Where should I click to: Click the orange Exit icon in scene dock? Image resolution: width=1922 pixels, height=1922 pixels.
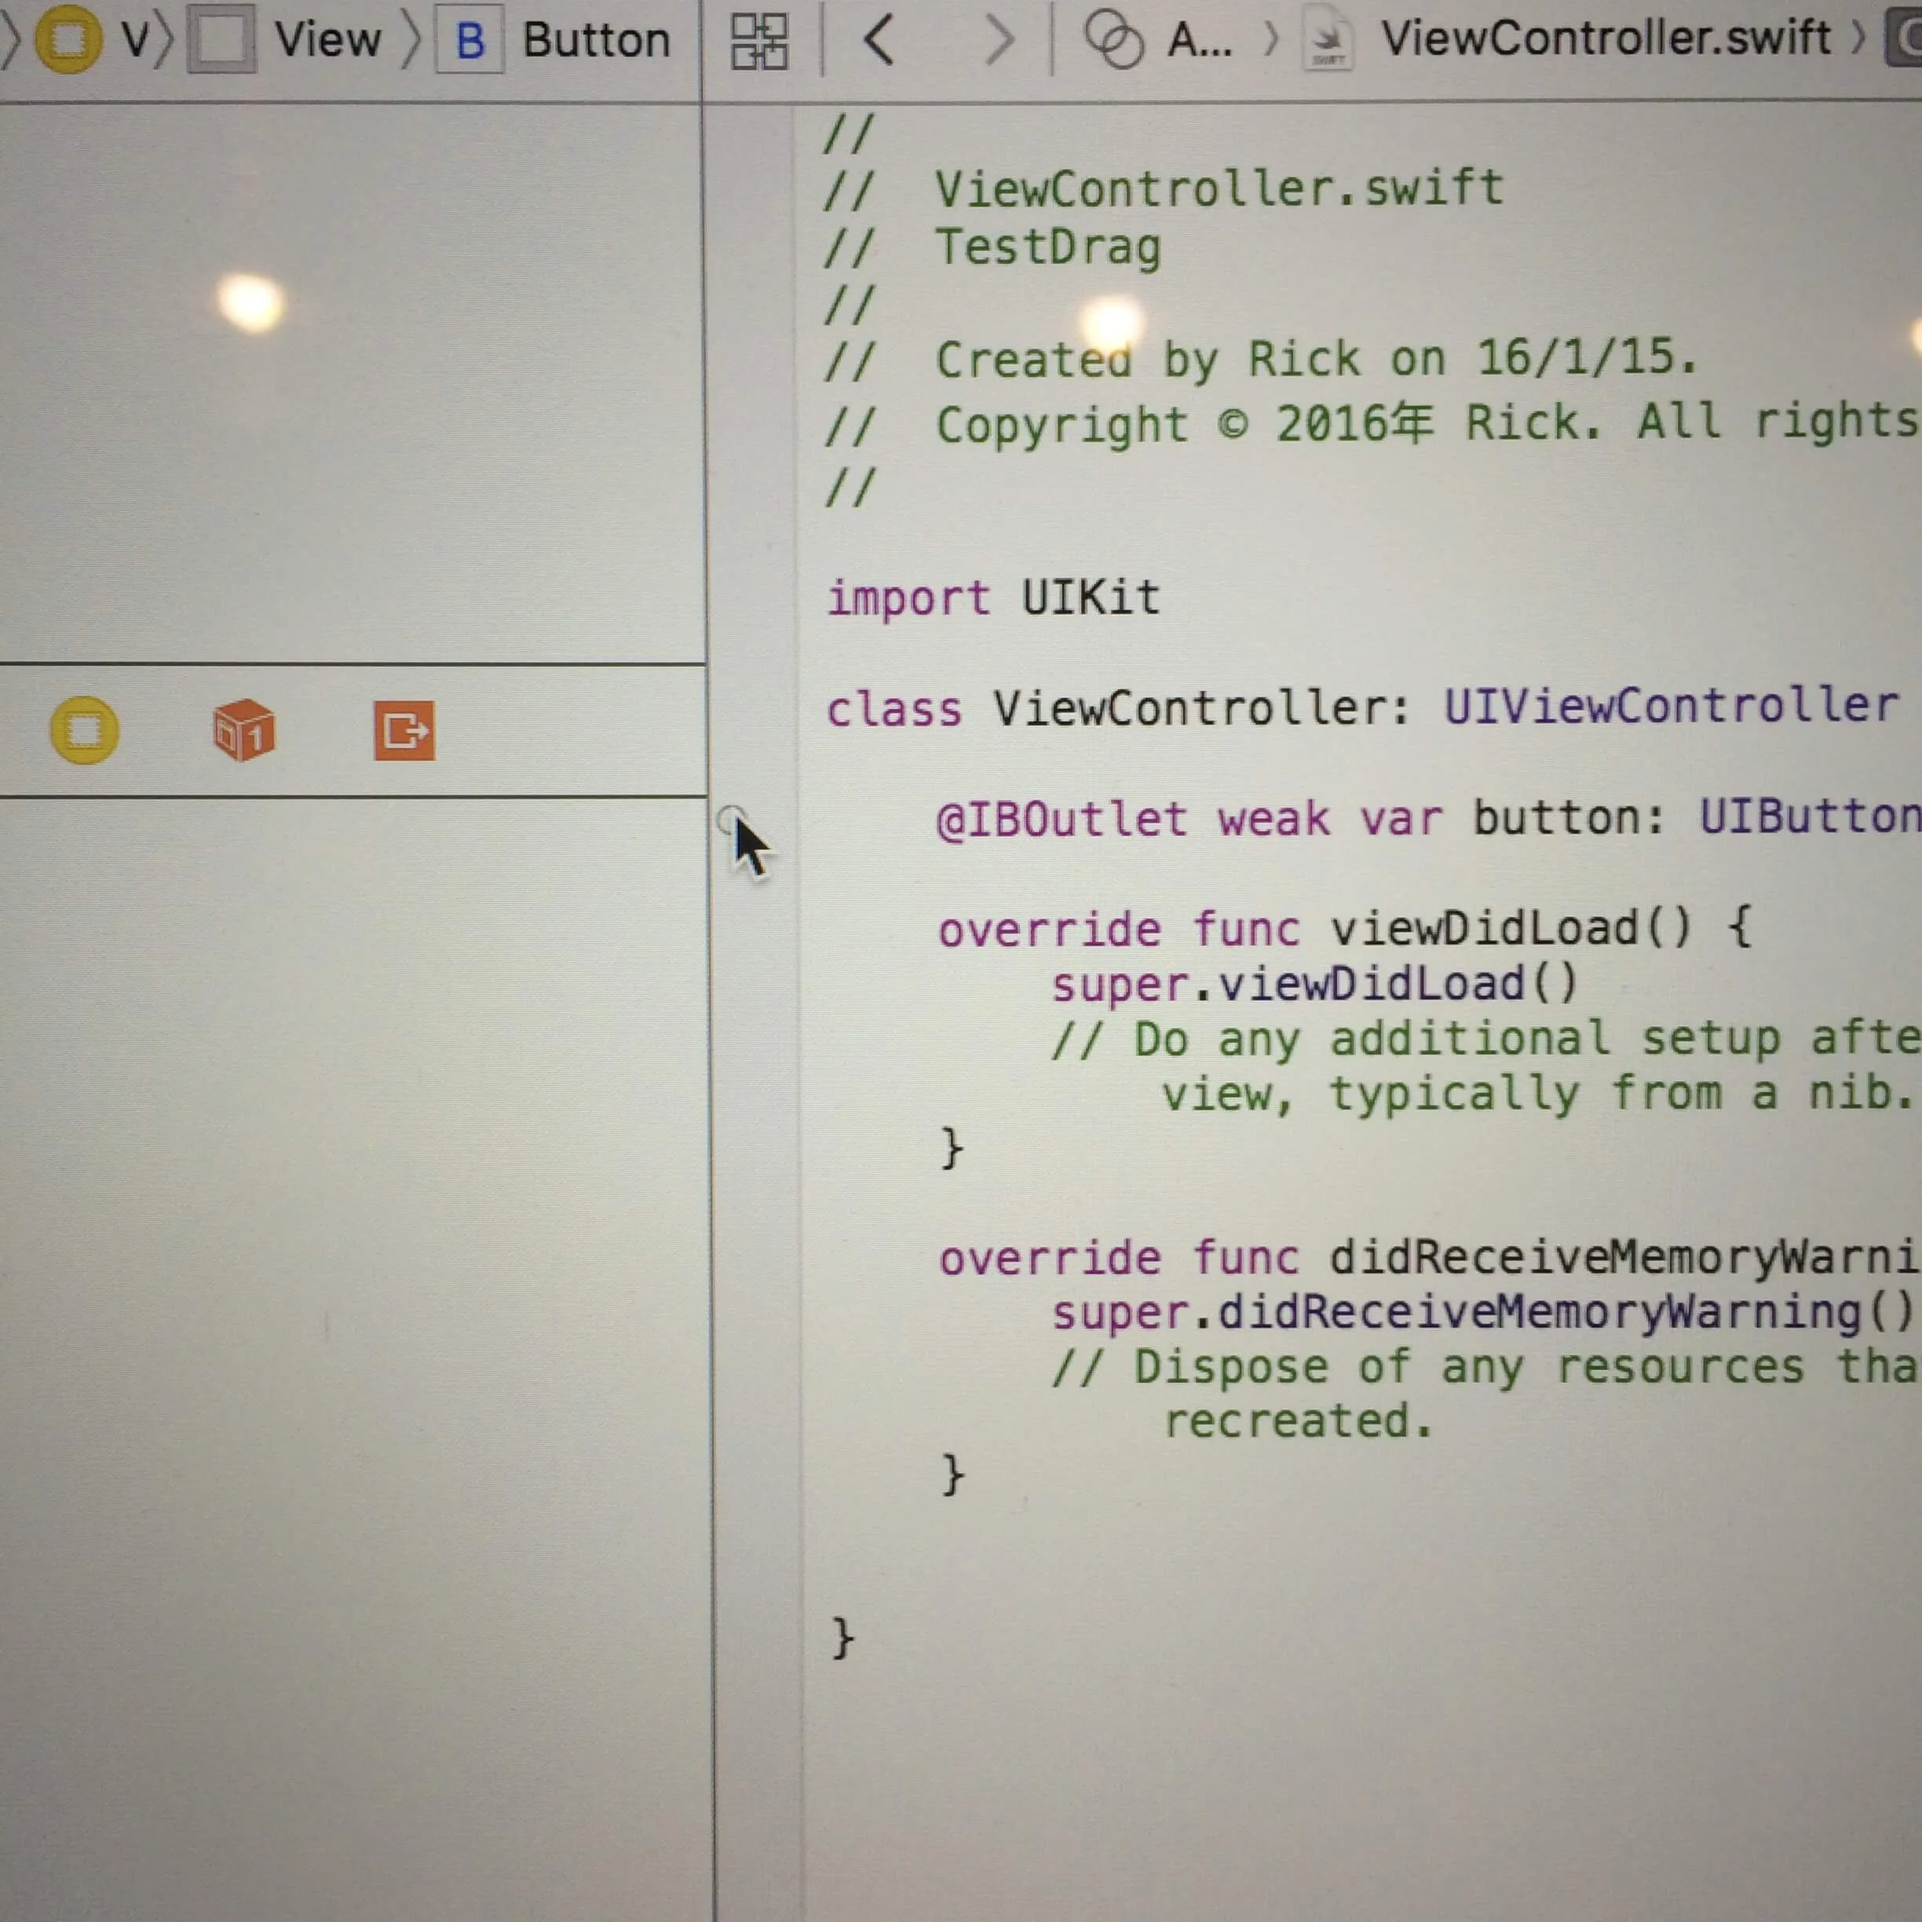[404, 731]
